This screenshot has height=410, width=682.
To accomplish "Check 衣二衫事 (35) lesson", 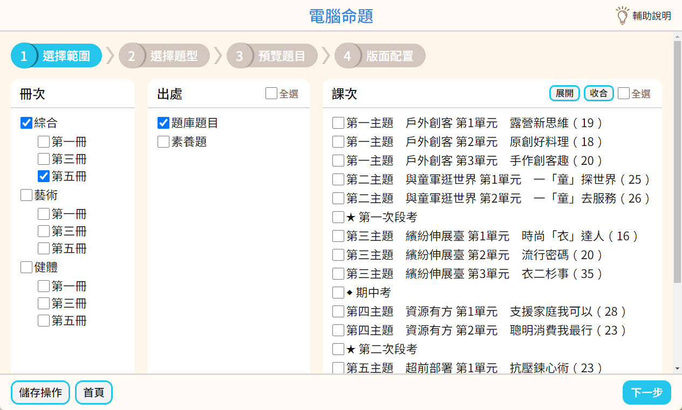I will tap(338, 274).
